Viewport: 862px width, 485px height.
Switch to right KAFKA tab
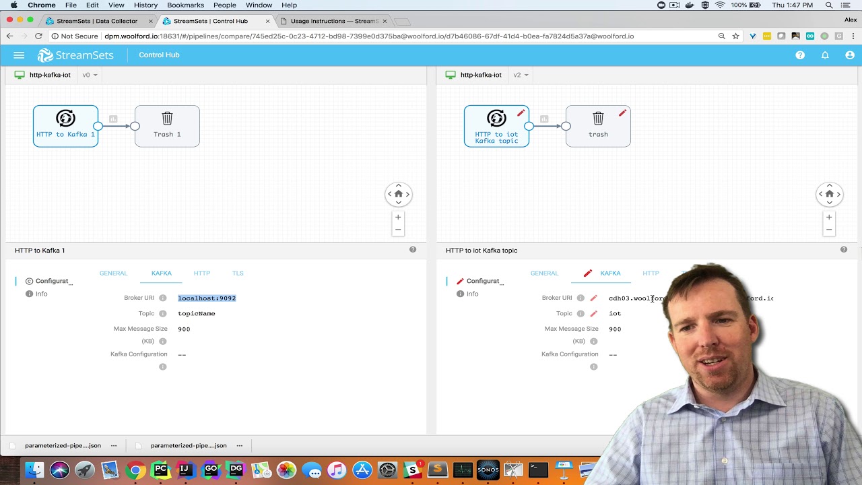pos(610,273)
